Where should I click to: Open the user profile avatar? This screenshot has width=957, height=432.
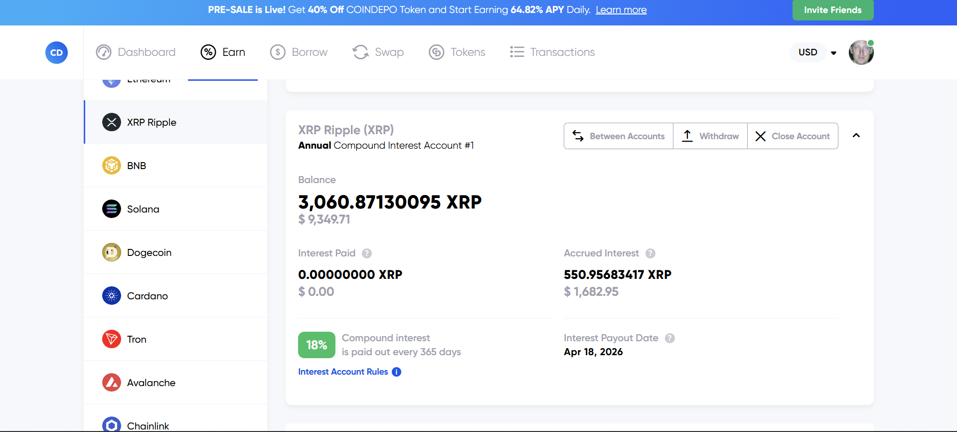(x=861, y=52)
